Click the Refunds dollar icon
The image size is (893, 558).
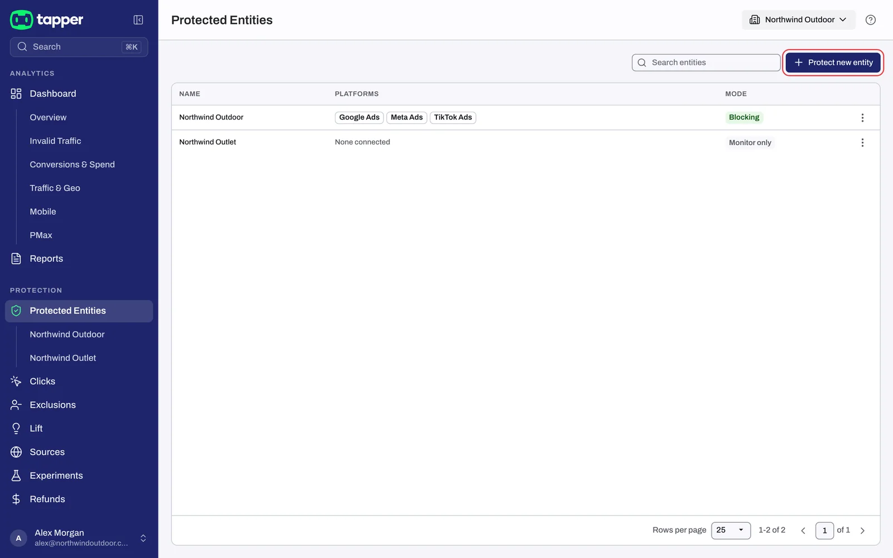16,499
